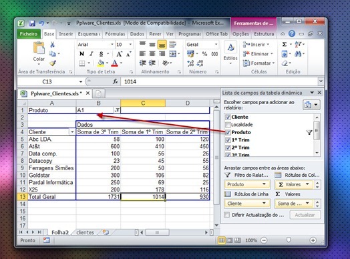Switch to the Dados ribbon tab

(137, 34)
